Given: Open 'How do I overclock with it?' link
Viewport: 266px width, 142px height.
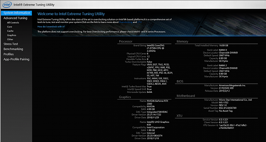Looking at the screenshot, I should [x=51, y=27].
